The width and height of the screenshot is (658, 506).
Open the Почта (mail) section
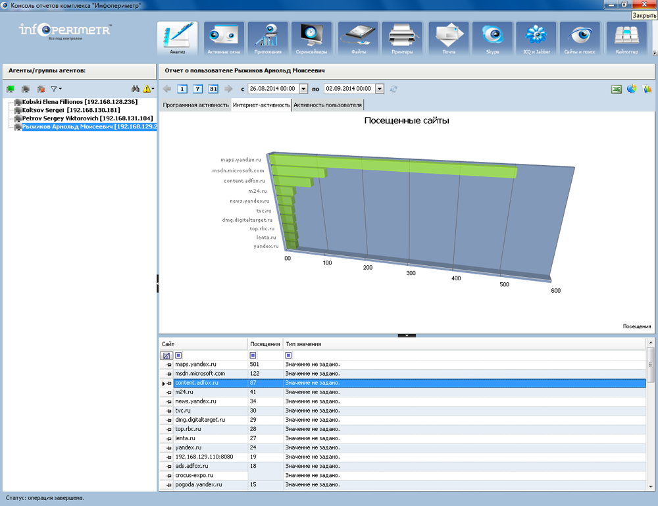pos(448,38)
